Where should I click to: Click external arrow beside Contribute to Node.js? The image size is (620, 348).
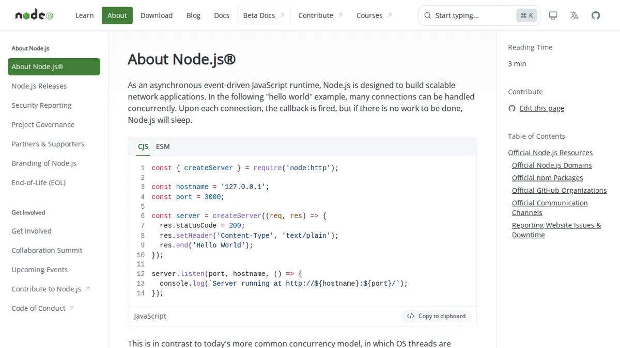(87, 289)
